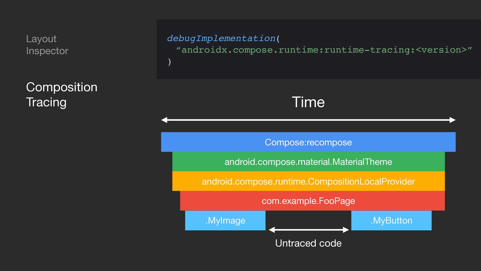Click the Untraced code label
This screenshot has width=481, height=271.
pos(308,243)
